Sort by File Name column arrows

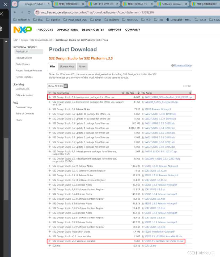(x=190, y=93)
